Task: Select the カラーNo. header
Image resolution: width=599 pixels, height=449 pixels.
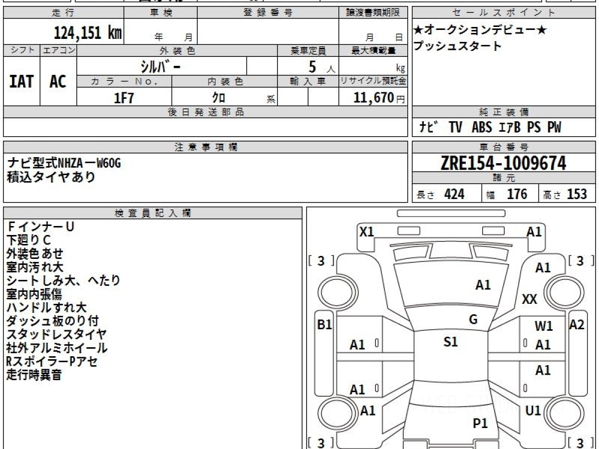Action: pos(124,81)
